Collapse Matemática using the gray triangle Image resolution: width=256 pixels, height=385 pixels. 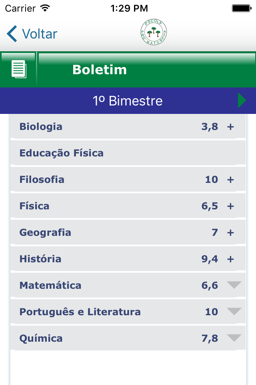[x=234, y=285]
